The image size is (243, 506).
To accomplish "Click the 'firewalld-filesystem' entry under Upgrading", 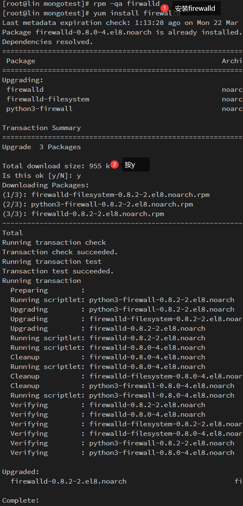I will click(x=48, y=99).
